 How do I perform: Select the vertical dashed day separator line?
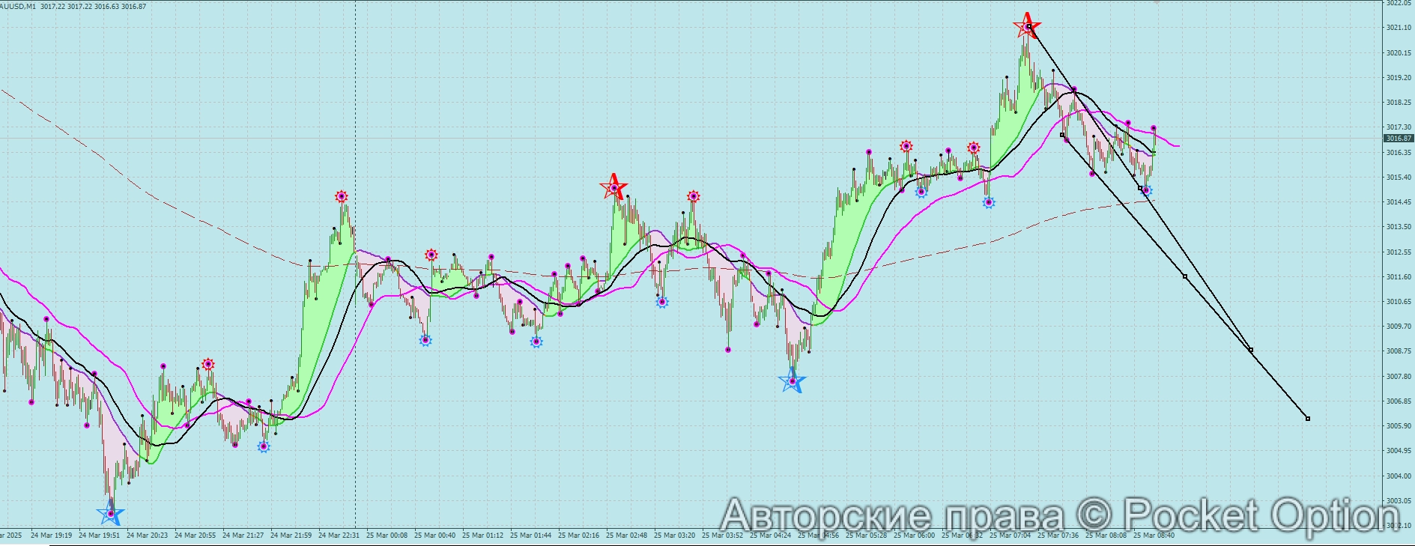355,300
